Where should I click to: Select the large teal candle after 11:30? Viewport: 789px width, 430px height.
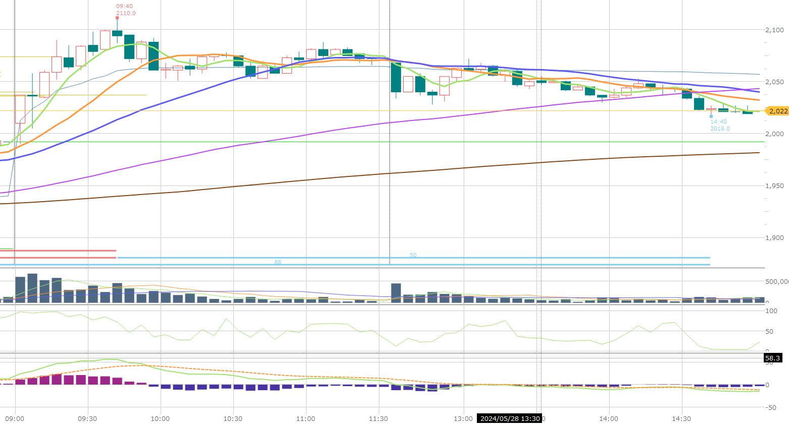pos(396,77)
